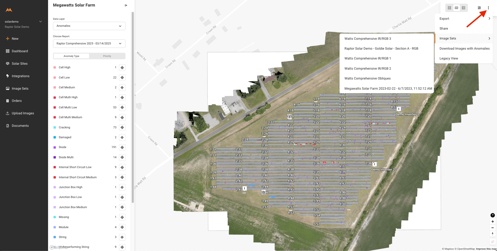Select the Priority toggle
This screenshot has height=251, width=497.
pos(107,56)
